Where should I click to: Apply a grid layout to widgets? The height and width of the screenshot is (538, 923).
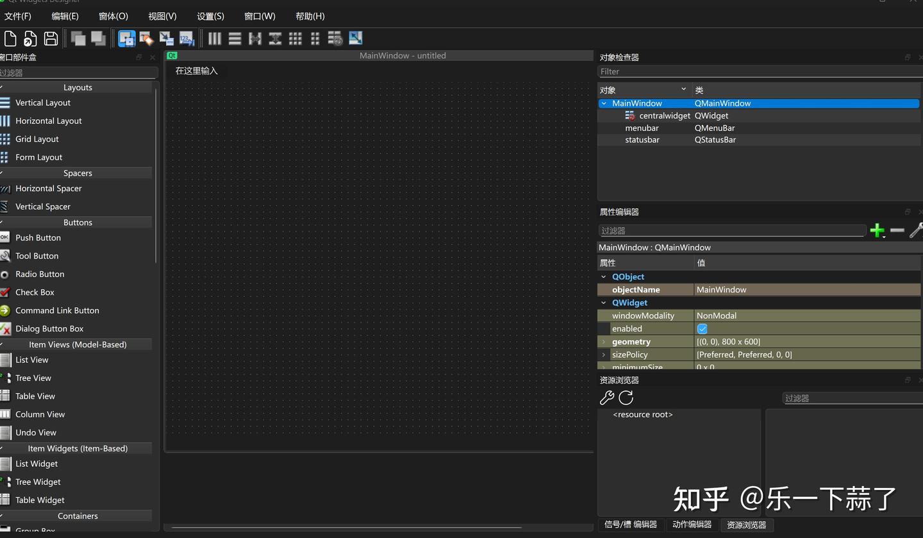click(x=295, y=38)
